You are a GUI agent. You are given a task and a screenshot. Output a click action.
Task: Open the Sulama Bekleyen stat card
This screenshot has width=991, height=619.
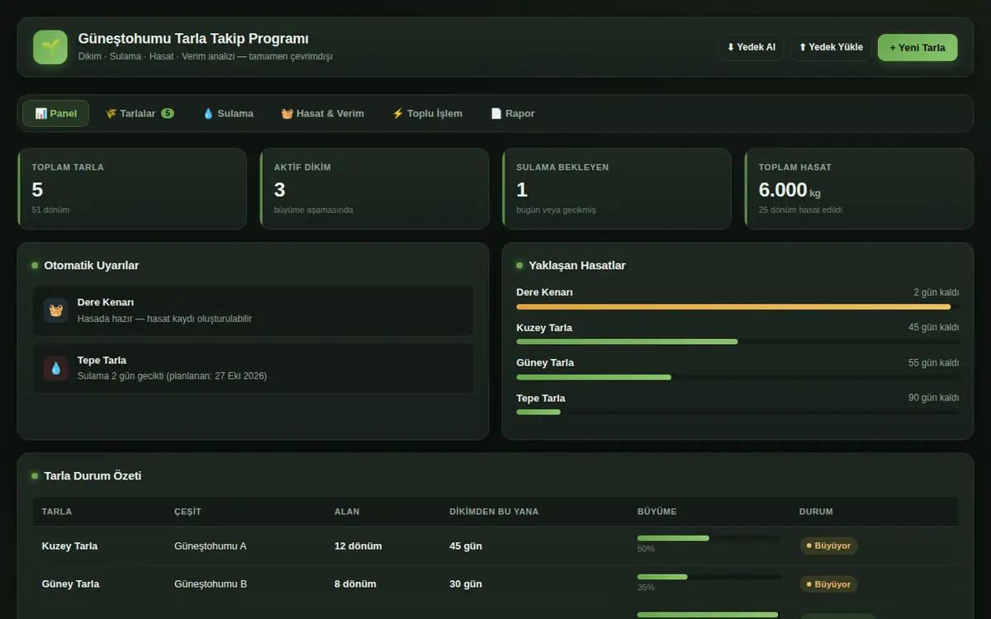click(617, 188)
